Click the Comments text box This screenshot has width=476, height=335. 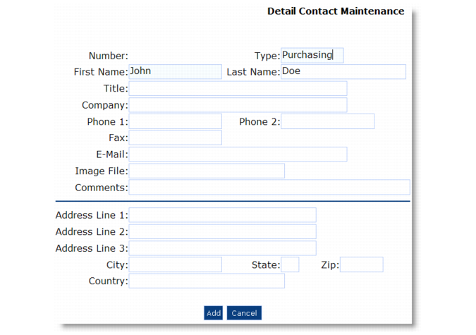pos(269,188)
